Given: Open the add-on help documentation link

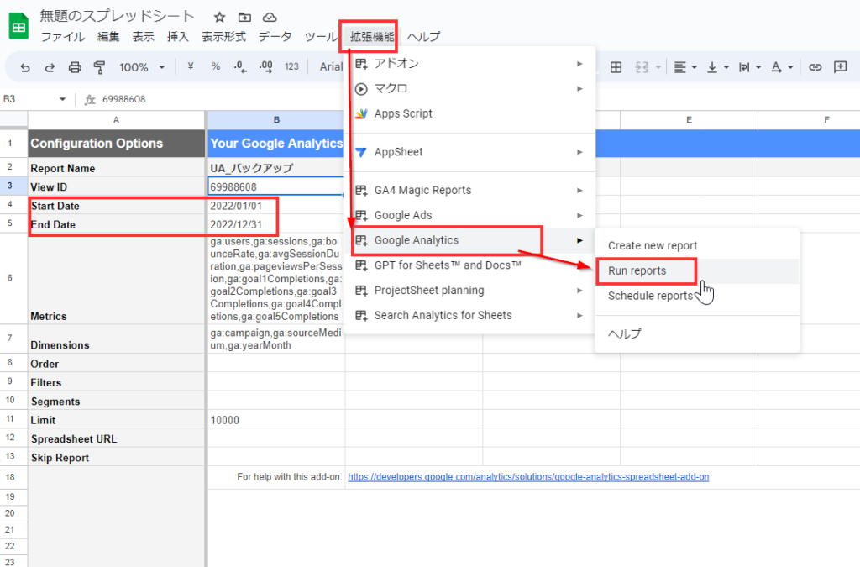Looking at the screenshot, I should pos(528,477).
